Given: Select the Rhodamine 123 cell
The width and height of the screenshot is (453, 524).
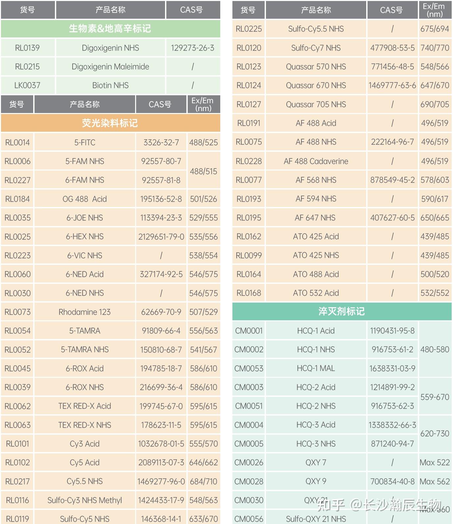Looking at the screenshot, I should [x=85, y=312].
